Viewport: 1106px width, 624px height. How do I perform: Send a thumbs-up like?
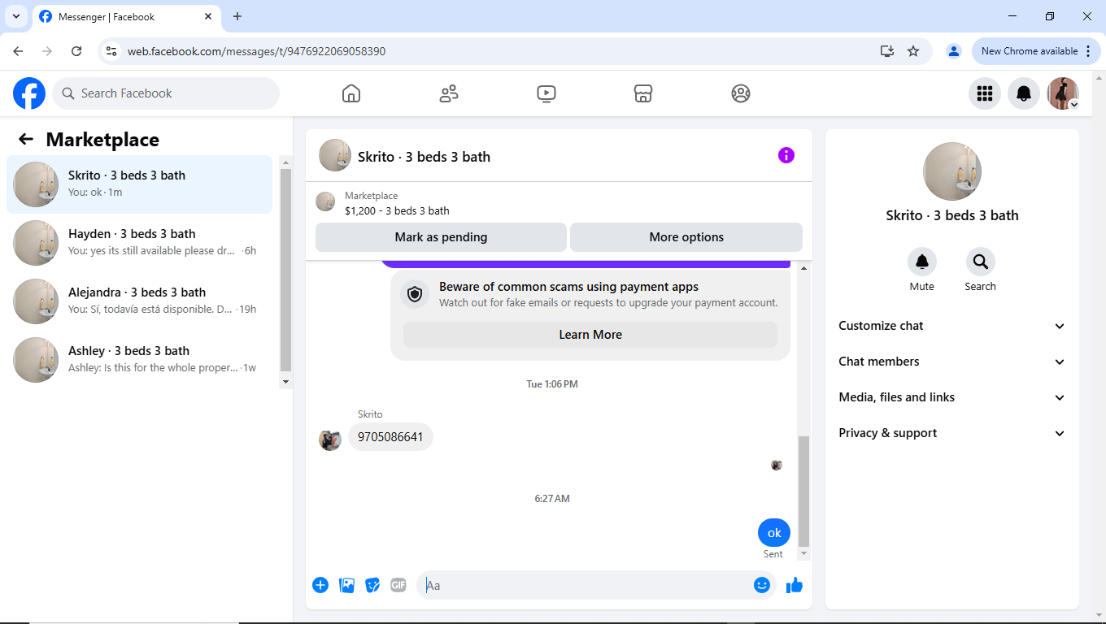[795, 585]
